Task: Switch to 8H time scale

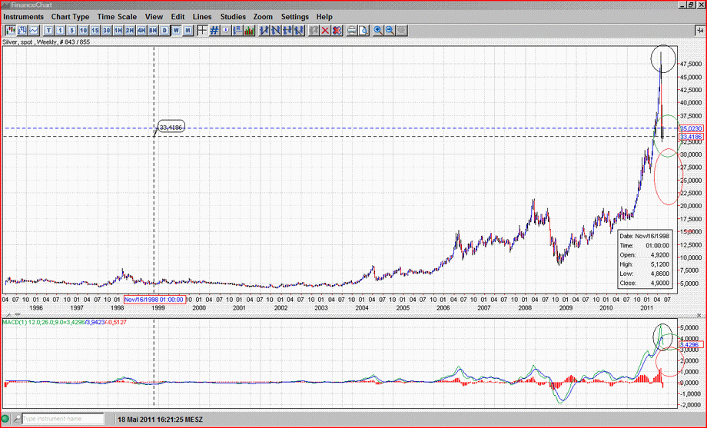Action: pos(153,30)
